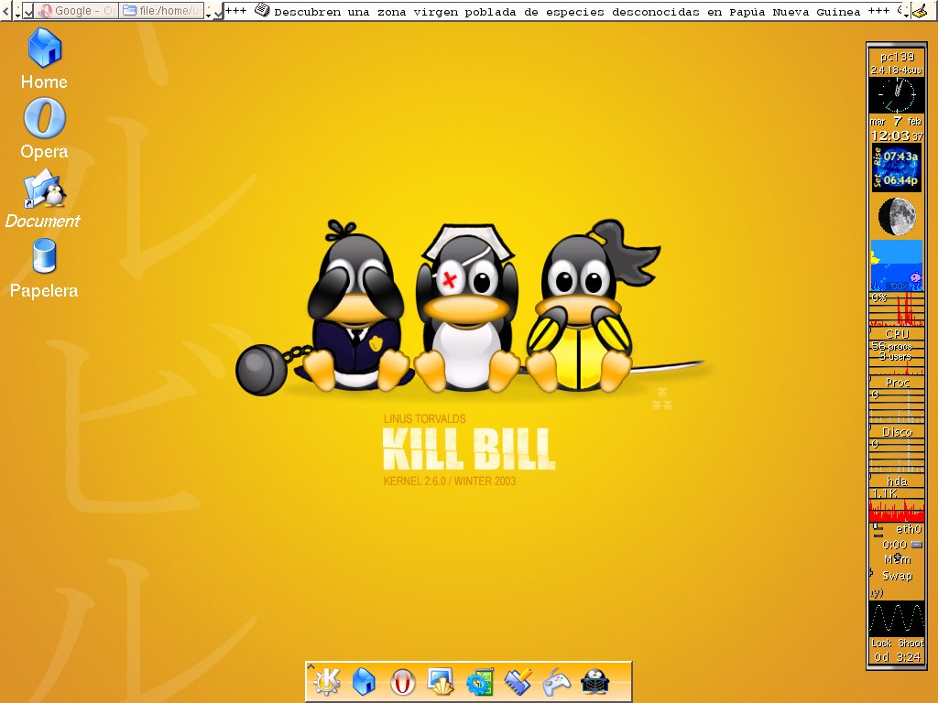The image size is (938, 703).
Task: Click the newspaper icon in news ticker
Action: tap(261, 10)
